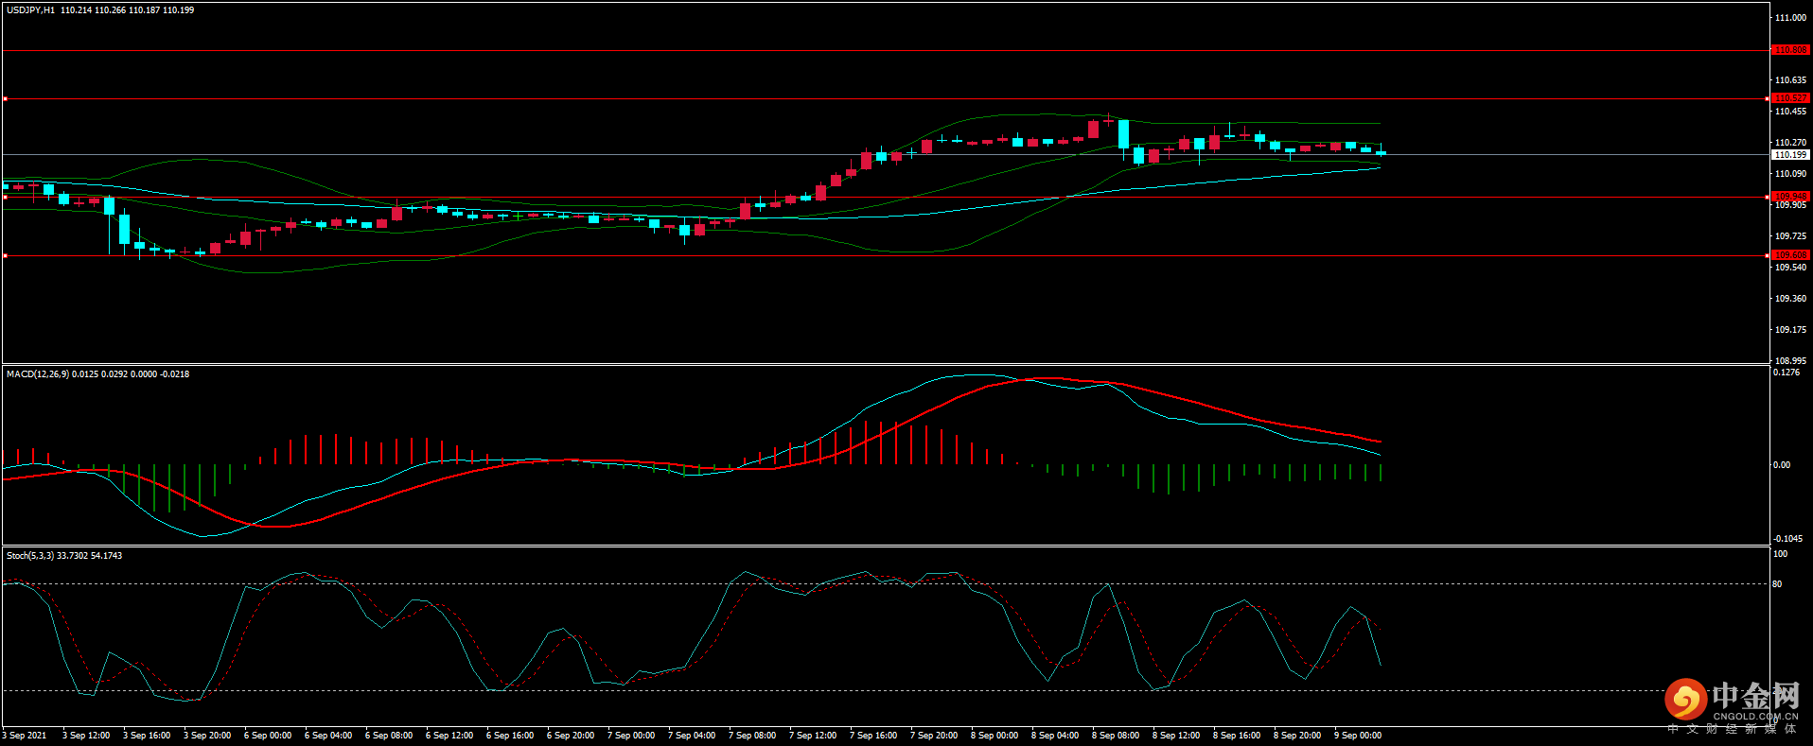This screenshot has height=746, width=1813.
Task: Click the 108.995 price axis label
Action: 1790,361
